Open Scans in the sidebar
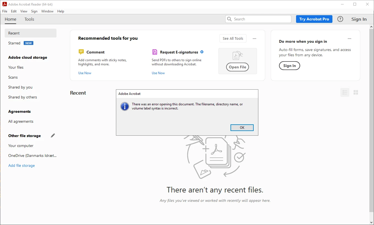The width and height of the screenshot is (374, 225). tap(13, 77)
